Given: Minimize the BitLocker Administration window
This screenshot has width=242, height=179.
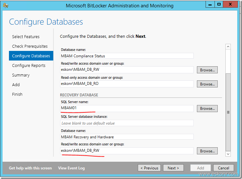Looking at the screenshot, I should [210, 4].
